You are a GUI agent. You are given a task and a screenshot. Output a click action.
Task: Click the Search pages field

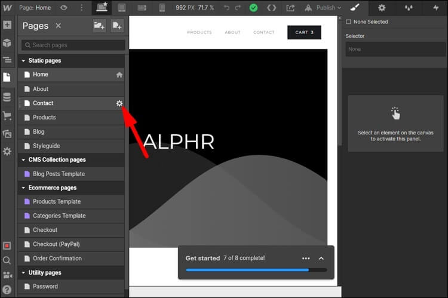pyautogui.click(x=73, y=45)
